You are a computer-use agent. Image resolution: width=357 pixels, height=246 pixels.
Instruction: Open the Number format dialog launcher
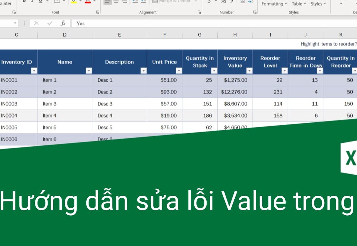255,12
